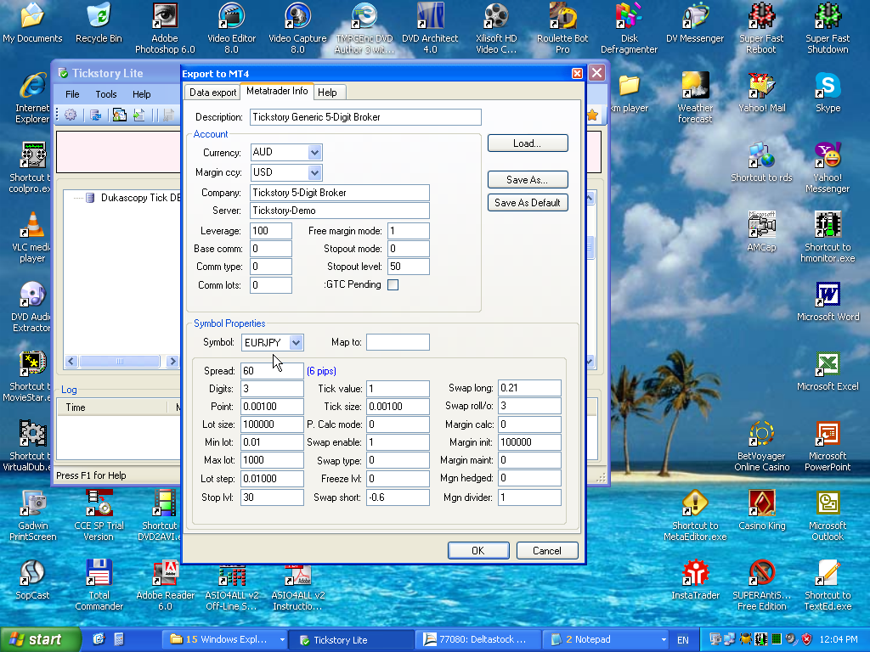The height and width of the screenshot is (652, 870).
Task: Click the export document icon with green arrow
Action: tap(138, 115)
